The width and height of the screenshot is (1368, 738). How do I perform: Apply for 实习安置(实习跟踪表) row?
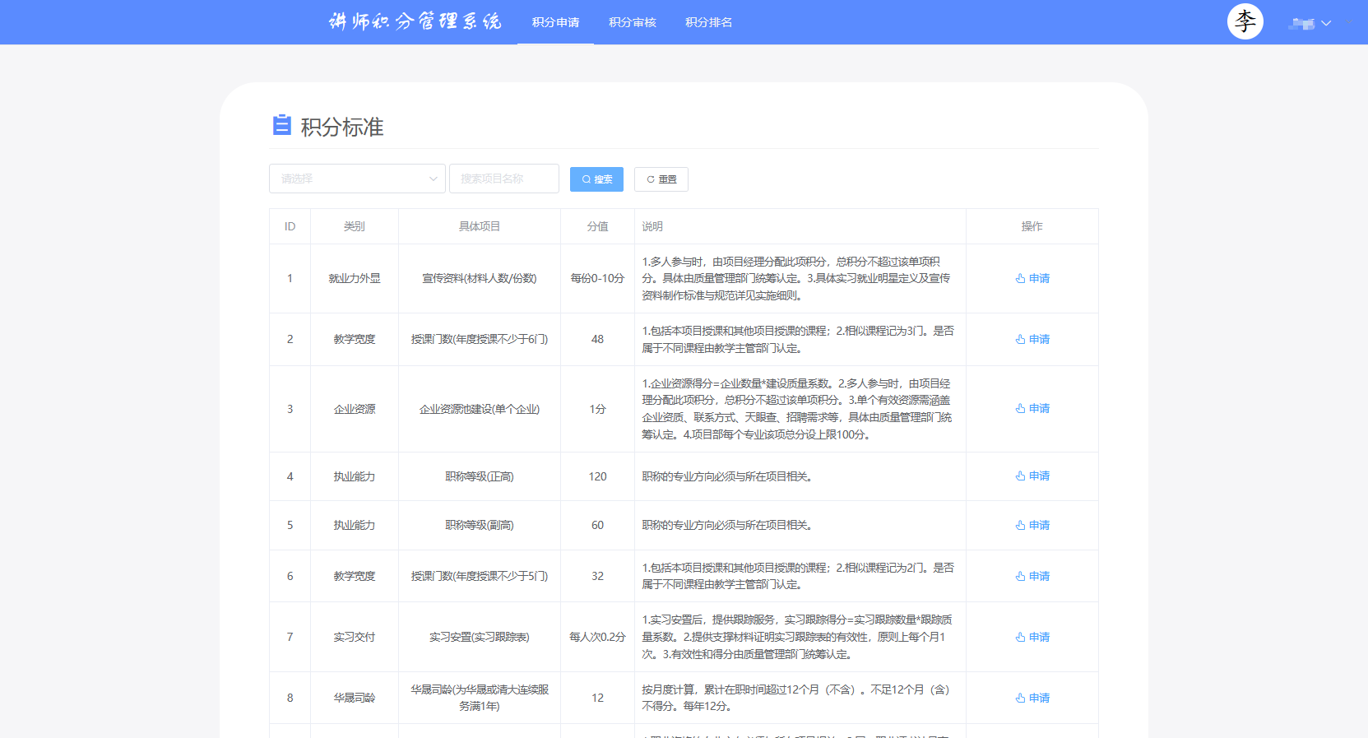(x=1032, y=637)
